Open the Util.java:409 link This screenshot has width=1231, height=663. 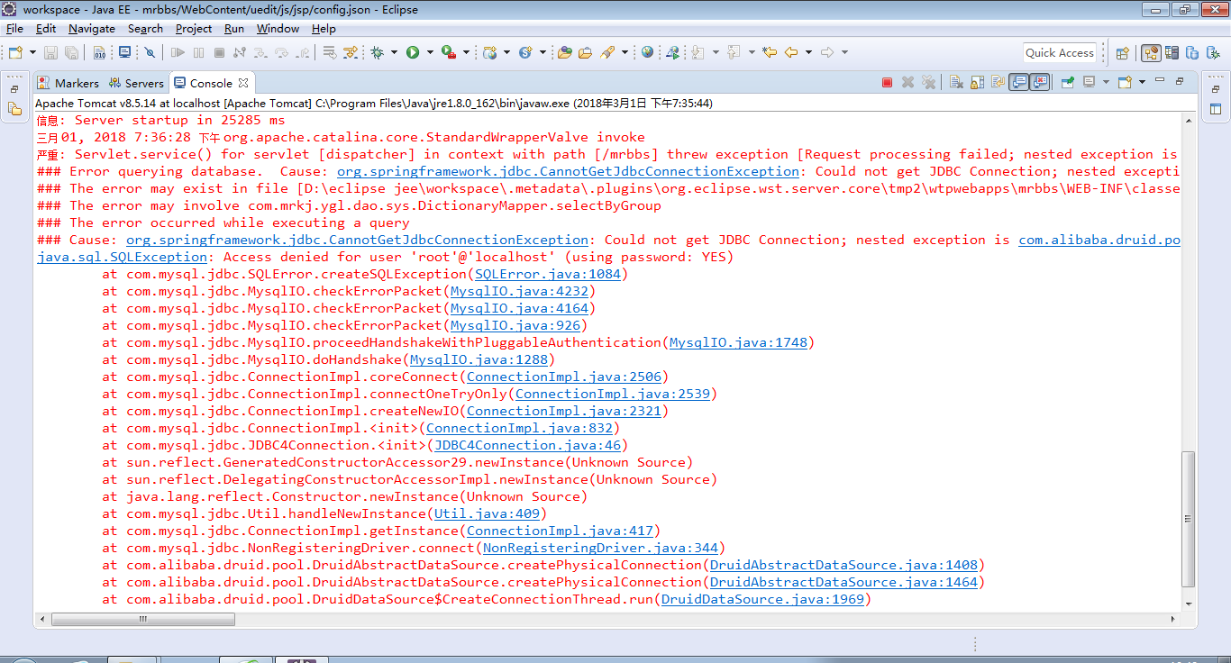pos(487,513)
